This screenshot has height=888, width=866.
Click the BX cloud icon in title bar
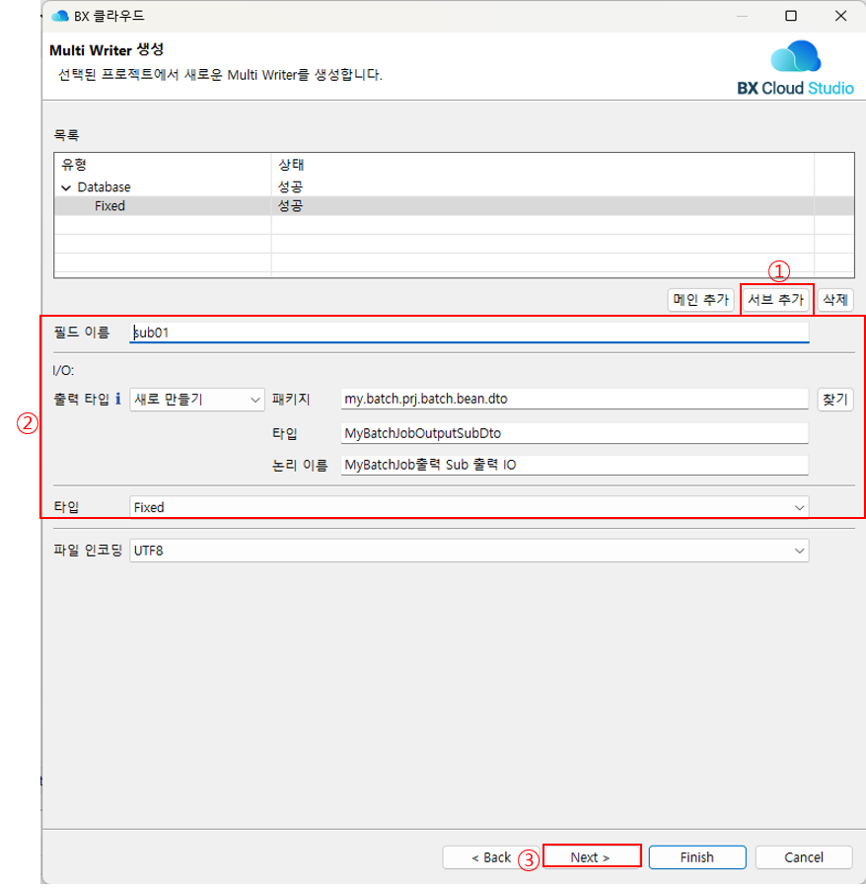60,16
